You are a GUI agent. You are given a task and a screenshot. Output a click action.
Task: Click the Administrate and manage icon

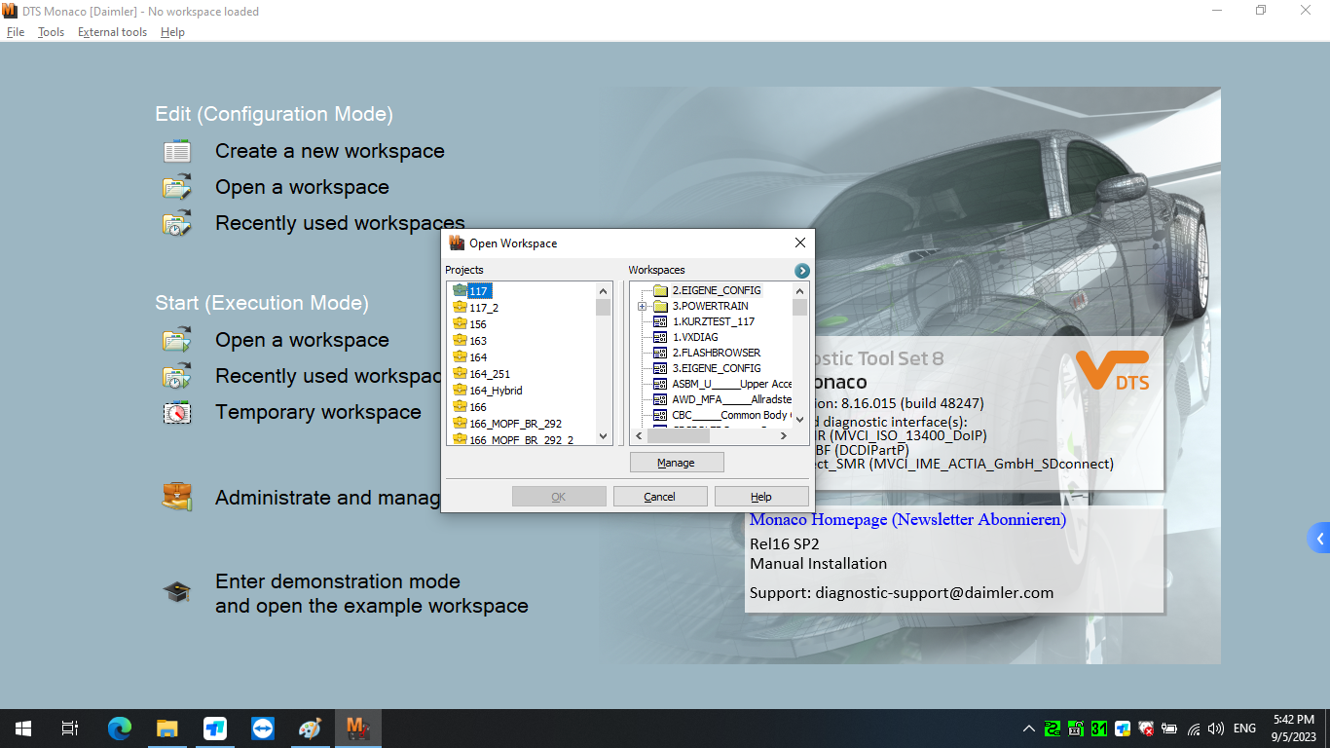point(176,497)
